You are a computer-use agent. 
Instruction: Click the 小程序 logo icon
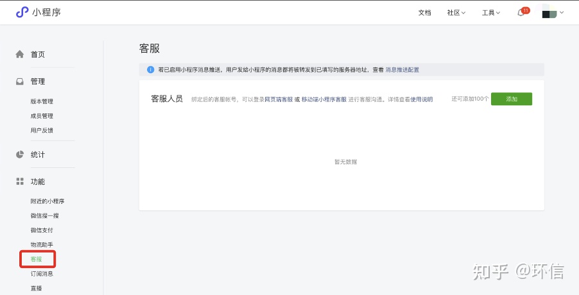pos(22,12)
